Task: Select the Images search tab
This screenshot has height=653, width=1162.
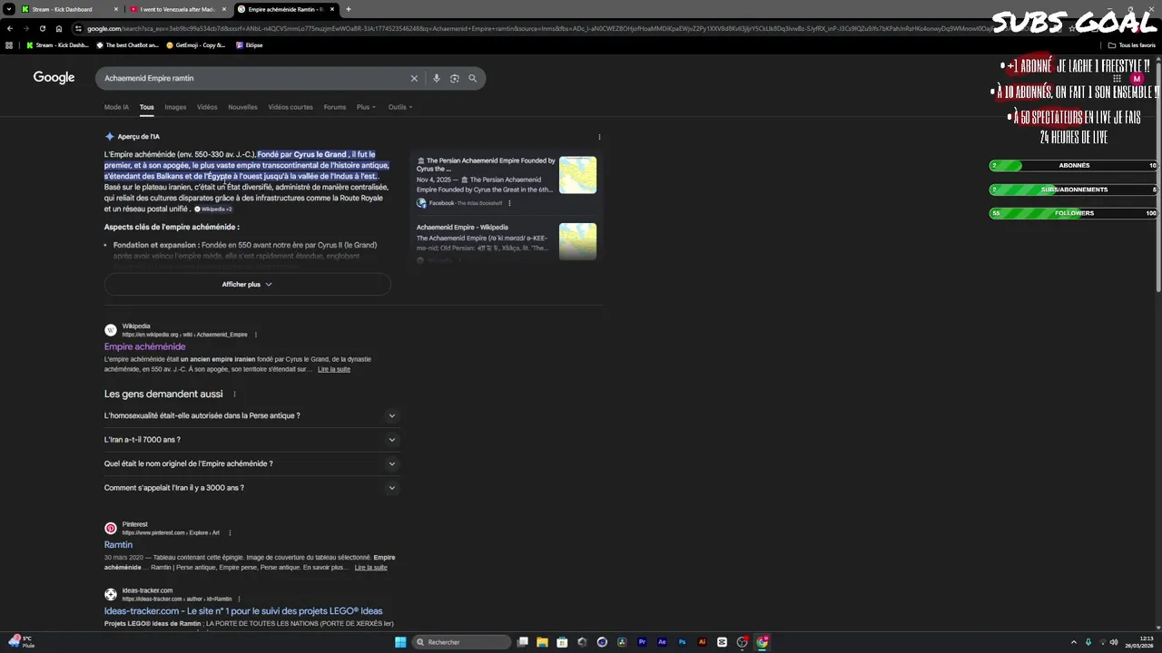Action: [x=175, y=107]
